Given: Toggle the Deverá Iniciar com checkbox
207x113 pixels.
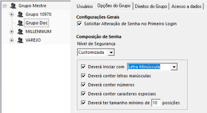Looking at the screenshot, I should pyautogui.click(x=84, y=67).
